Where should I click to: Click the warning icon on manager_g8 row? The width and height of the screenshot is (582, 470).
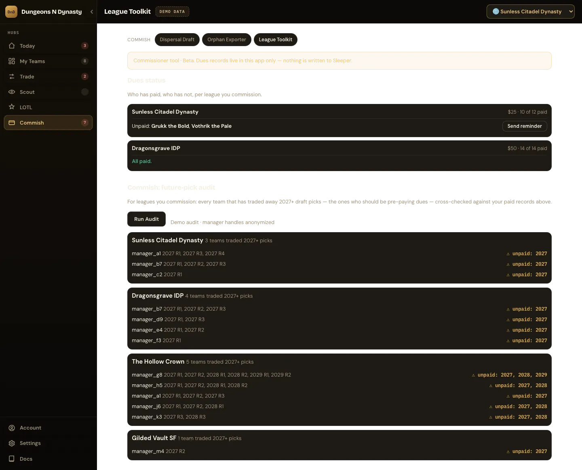pos(473,375)
